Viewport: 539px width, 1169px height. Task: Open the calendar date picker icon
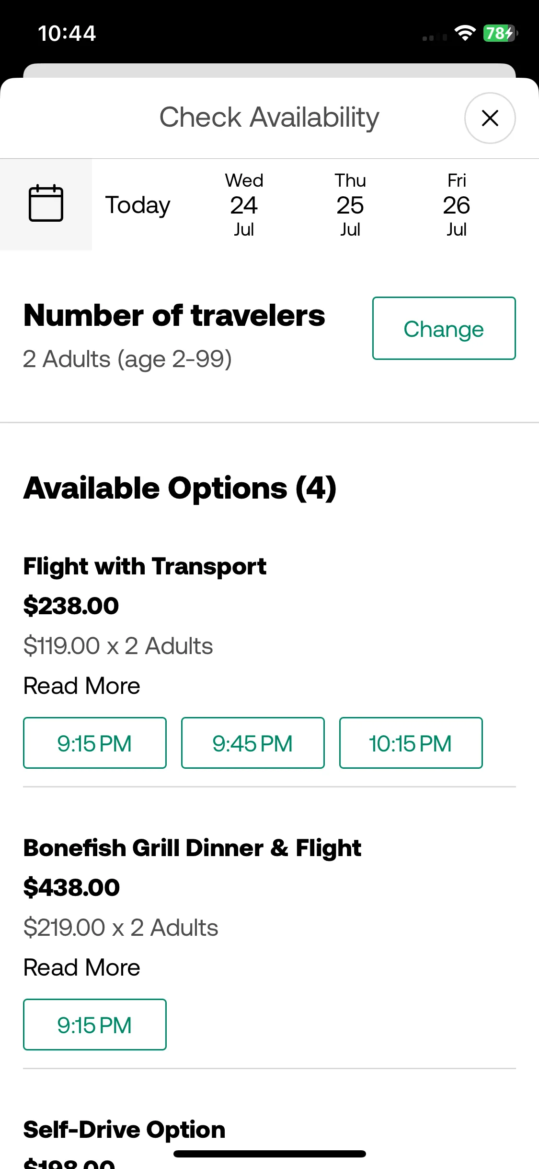click(x=46, y=204)
